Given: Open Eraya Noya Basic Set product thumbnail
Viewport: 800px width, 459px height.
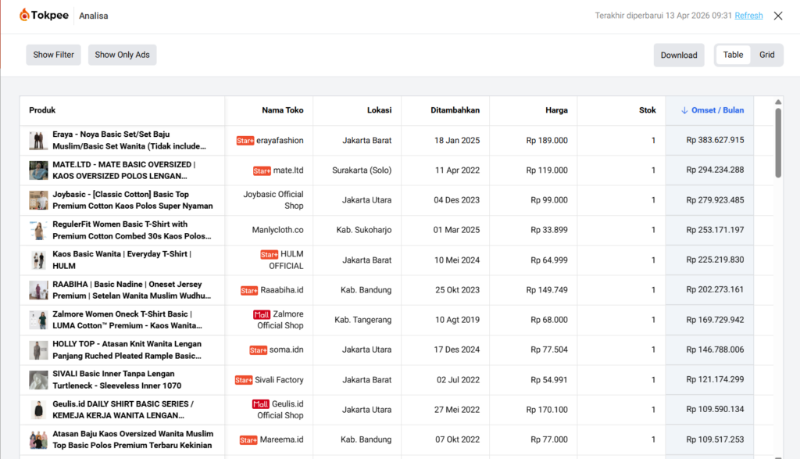Looking at the screenshot, I should [38, 141].
